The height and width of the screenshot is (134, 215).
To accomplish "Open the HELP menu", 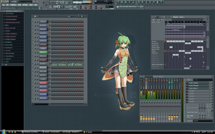I will [36, 5].
